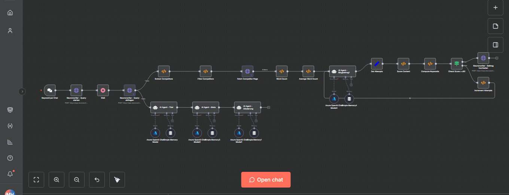Open the Neuronwriter - Beitrag hochladen node
Viewport: 509px width, 195px height.
pyautogui.click(x=483, y=58)
